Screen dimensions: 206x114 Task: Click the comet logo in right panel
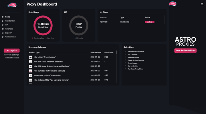click(173, 4)
